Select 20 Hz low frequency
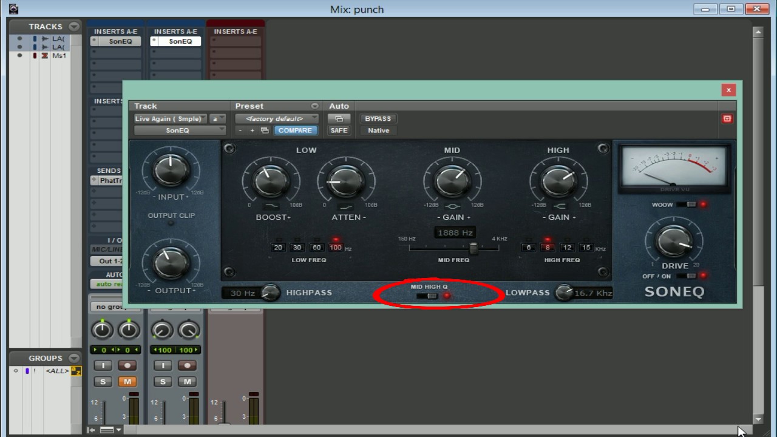Viewport: 777px width, 437px height. pyautogui.click(x=278, y=248)
